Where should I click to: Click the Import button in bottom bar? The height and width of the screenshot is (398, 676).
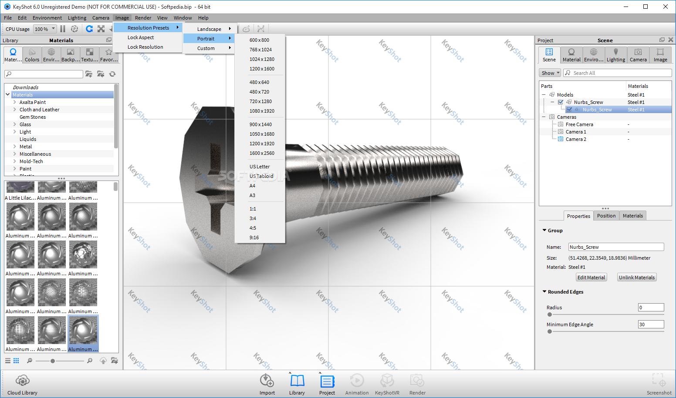pyautogui.click(x=267, y=385)
